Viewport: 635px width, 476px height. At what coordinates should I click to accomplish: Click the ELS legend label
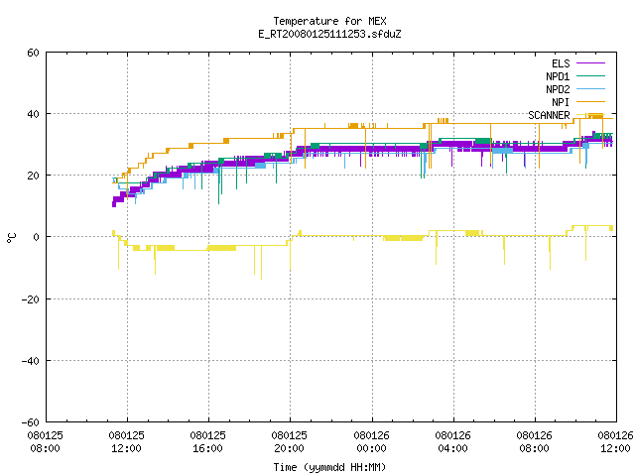(x=561, y=63)
